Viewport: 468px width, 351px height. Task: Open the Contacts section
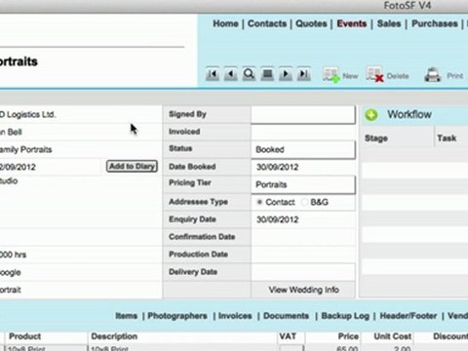click(x=267, y=23)
